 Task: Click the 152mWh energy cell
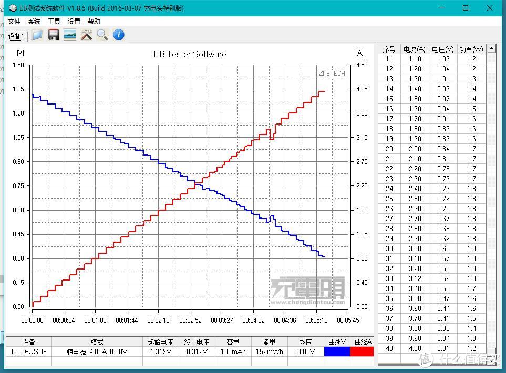click(269, 351)
